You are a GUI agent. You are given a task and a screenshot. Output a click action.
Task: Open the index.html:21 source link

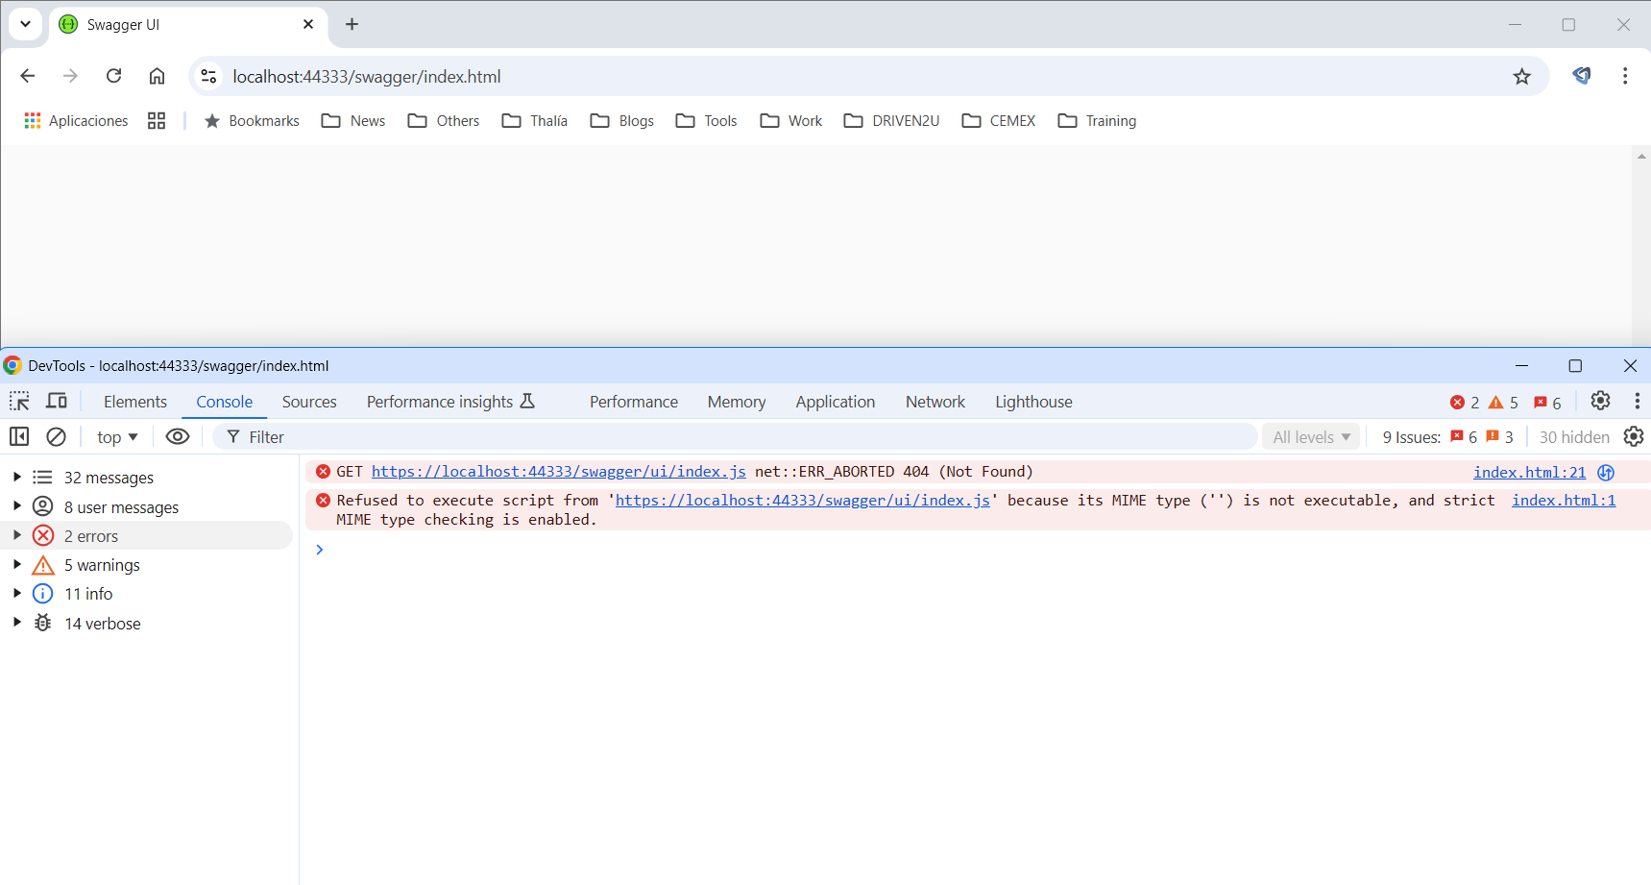[1529, 472]
